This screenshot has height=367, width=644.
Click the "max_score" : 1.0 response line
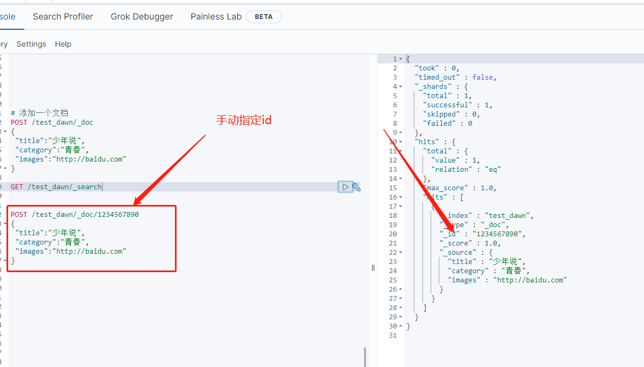click(460, 188)
